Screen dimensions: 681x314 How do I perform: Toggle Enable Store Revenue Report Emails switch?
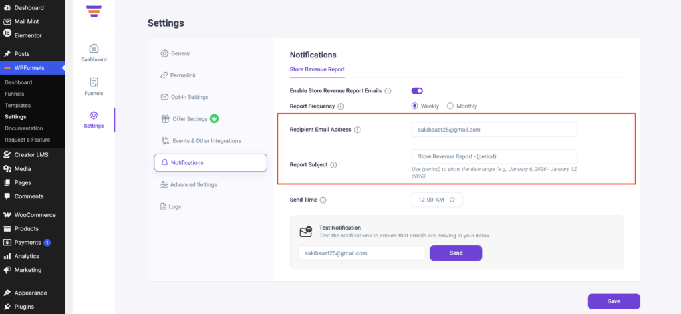(417, 91)
